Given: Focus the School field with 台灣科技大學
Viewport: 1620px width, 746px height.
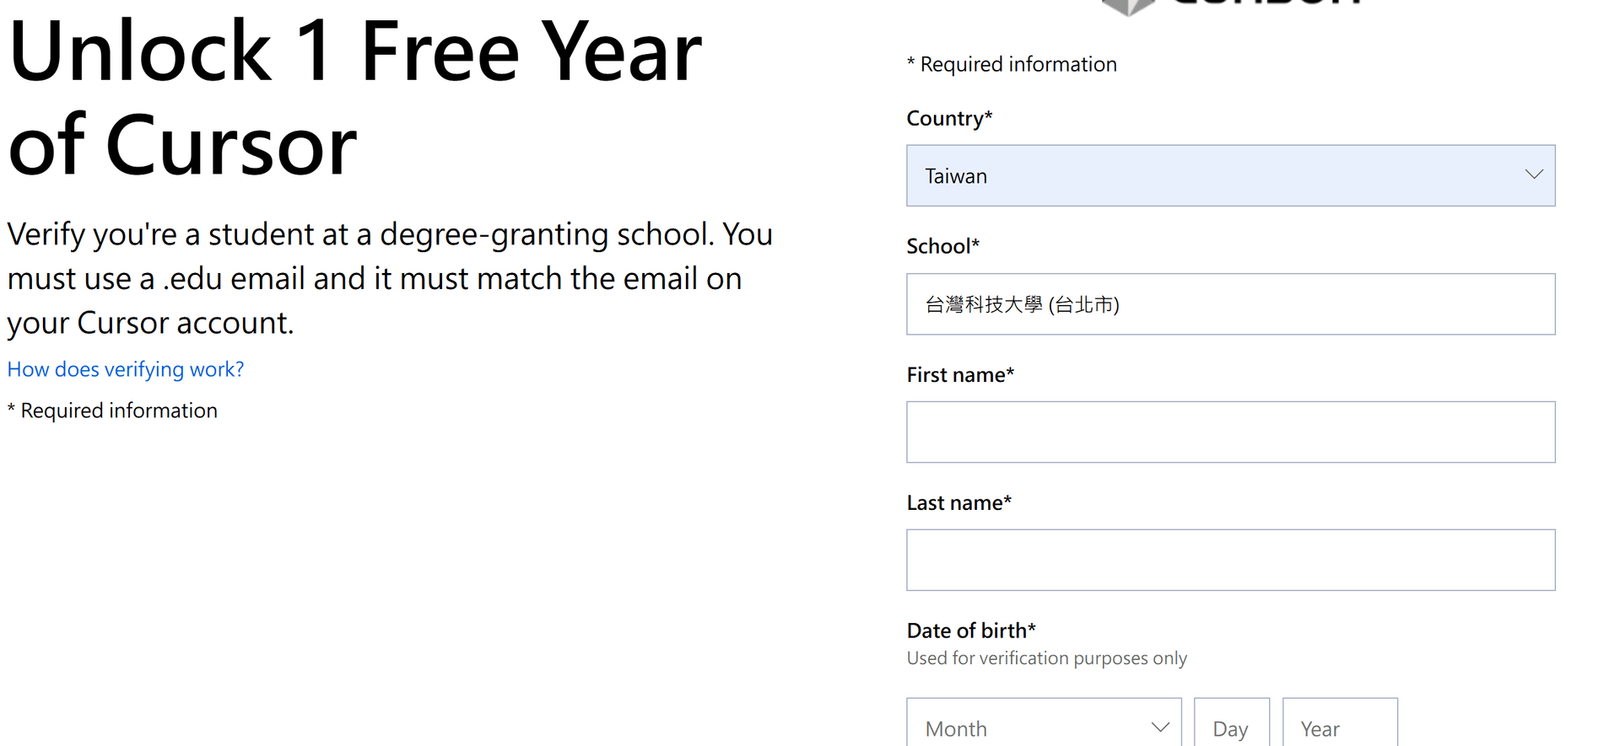Looking at the screenshot, I should [1231, 304].
